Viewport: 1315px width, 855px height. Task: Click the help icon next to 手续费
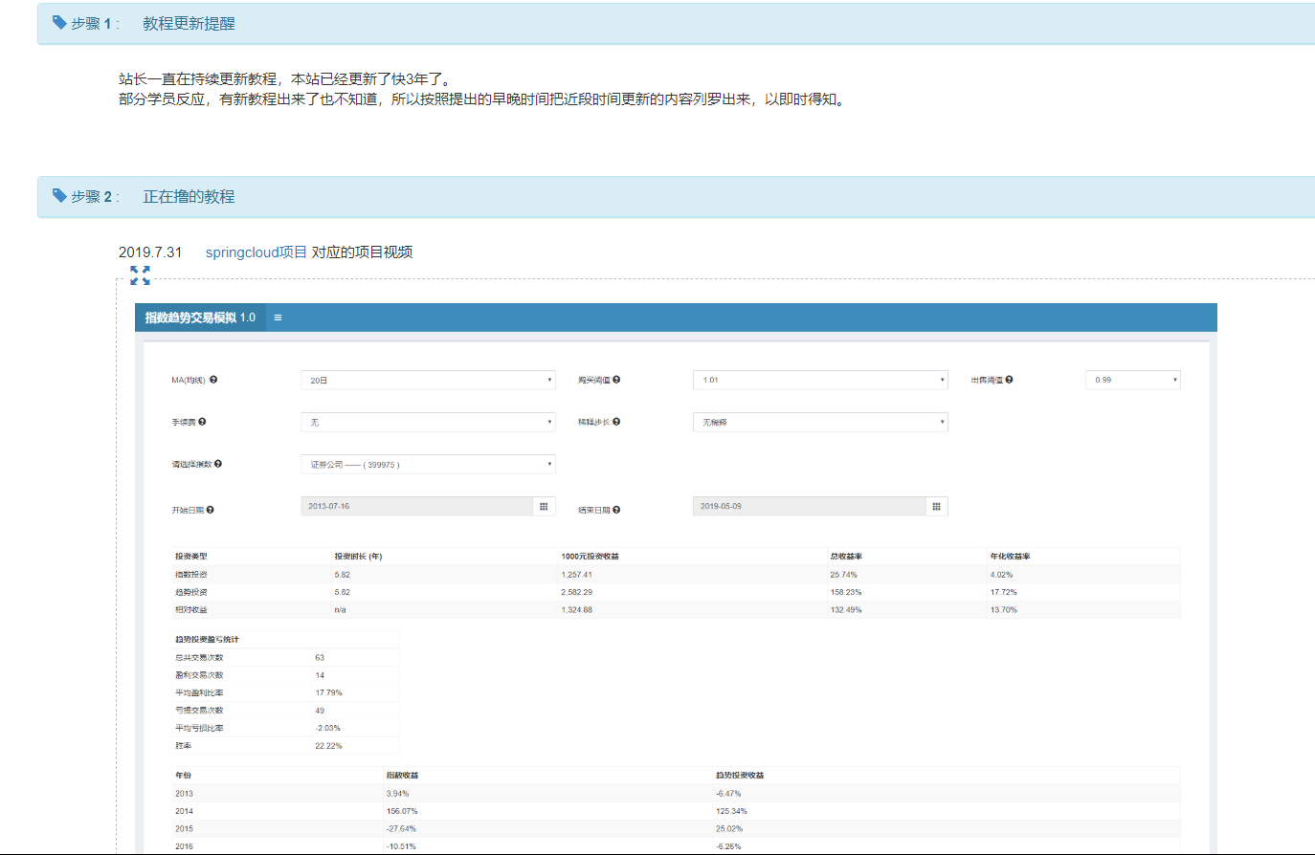click(x=202, y=422)
